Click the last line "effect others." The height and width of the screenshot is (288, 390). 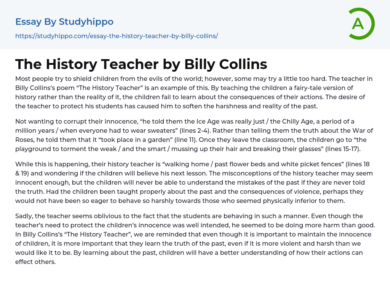[35, 262]
